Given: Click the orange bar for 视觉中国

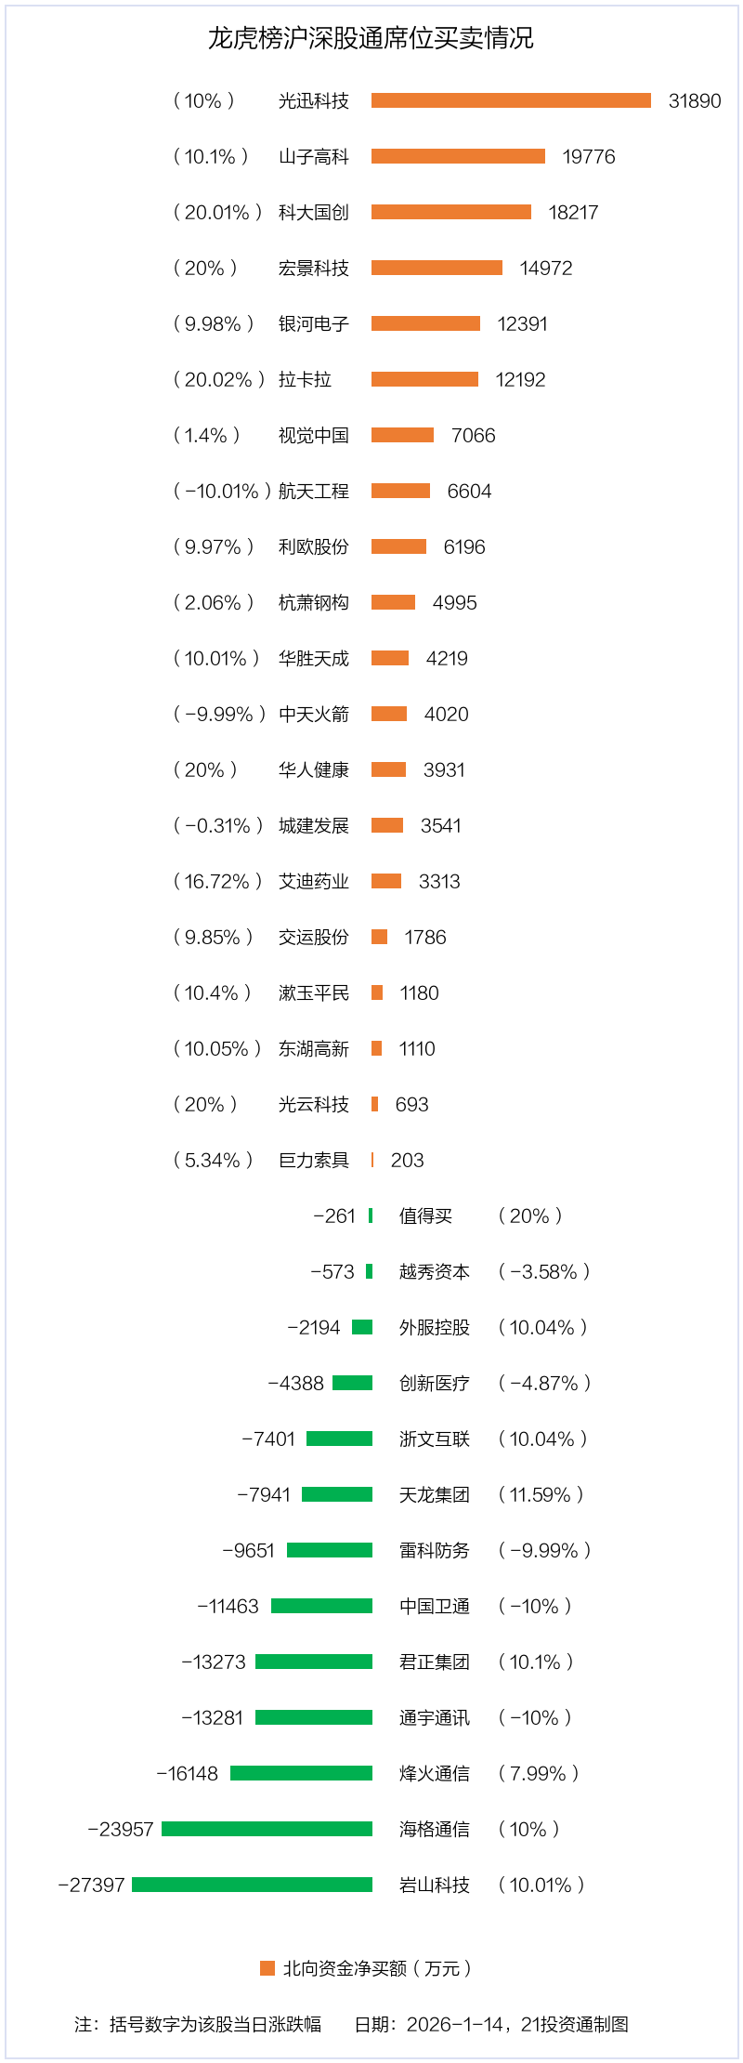Looking at the screenshot, I should 402,435.
